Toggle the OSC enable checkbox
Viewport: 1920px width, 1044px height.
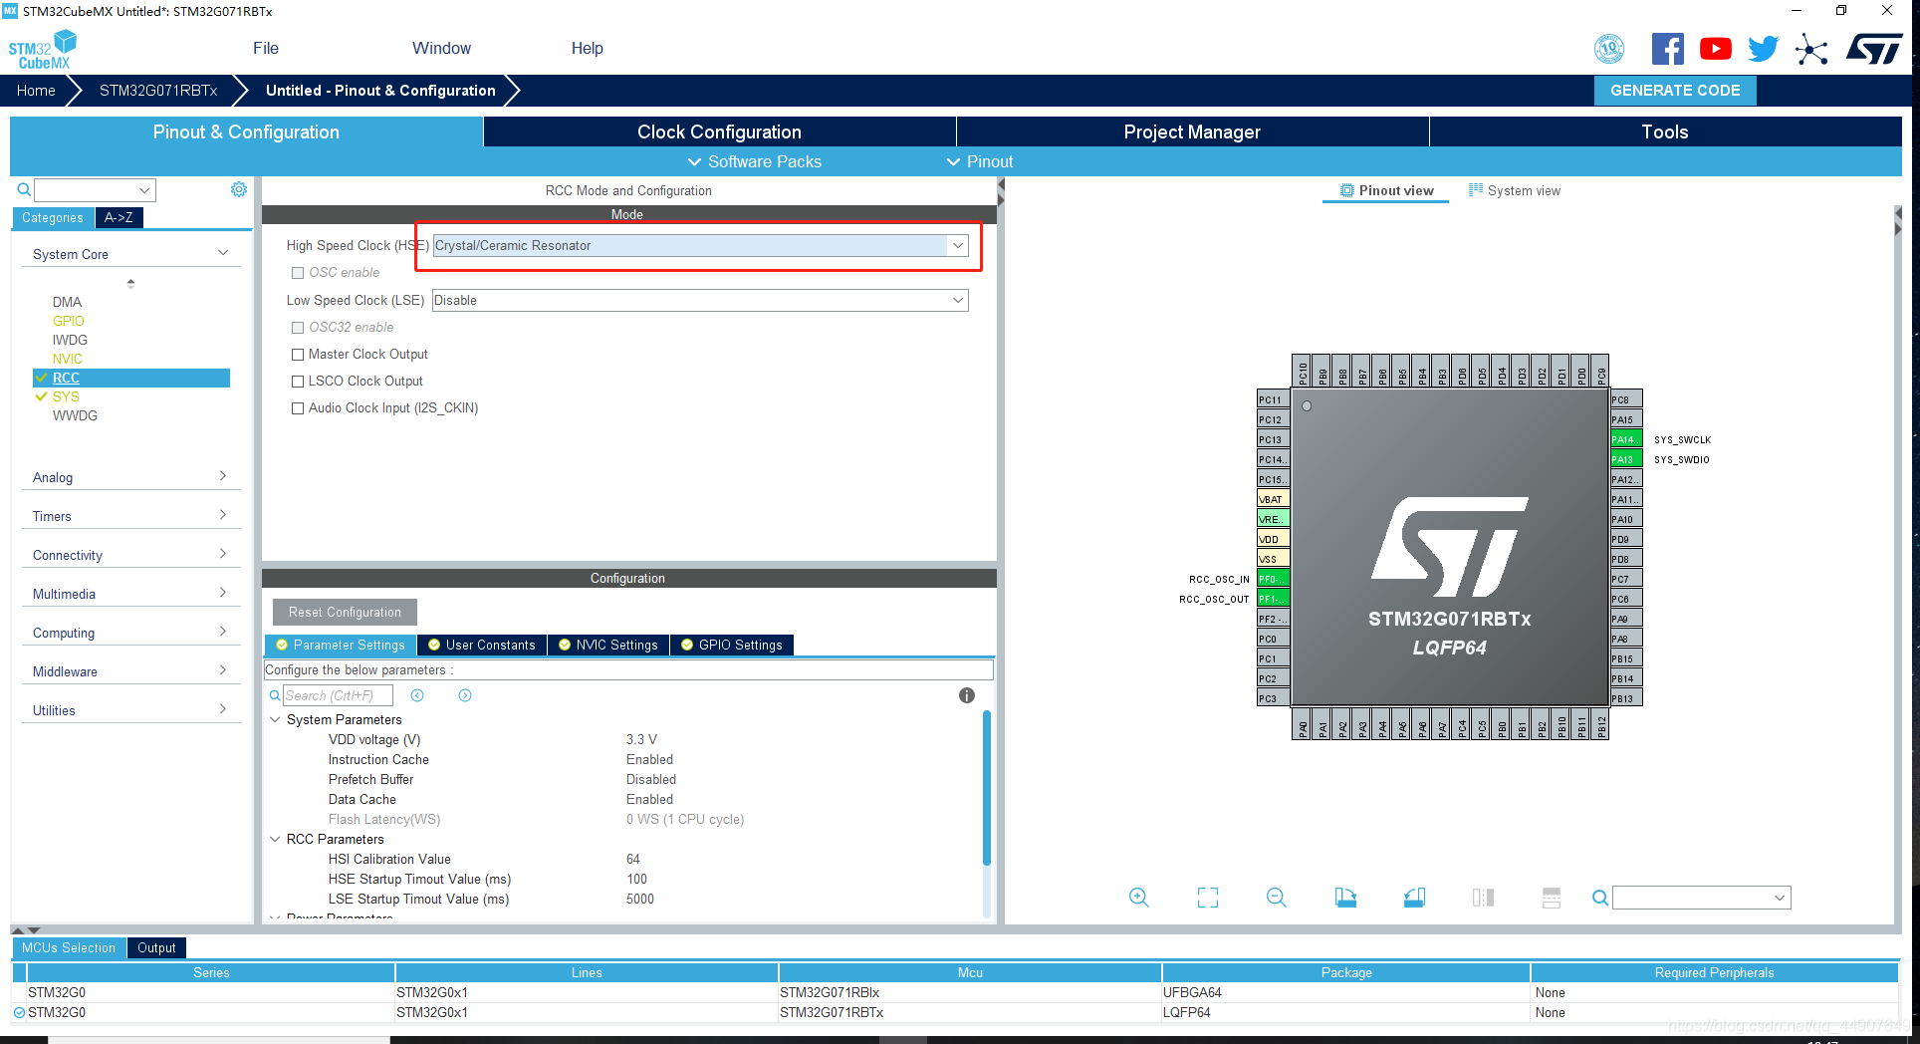298,273
